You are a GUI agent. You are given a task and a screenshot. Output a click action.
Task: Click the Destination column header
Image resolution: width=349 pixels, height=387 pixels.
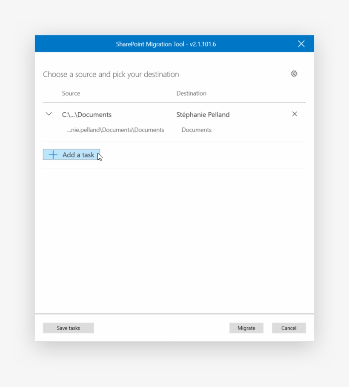point(191,93)
